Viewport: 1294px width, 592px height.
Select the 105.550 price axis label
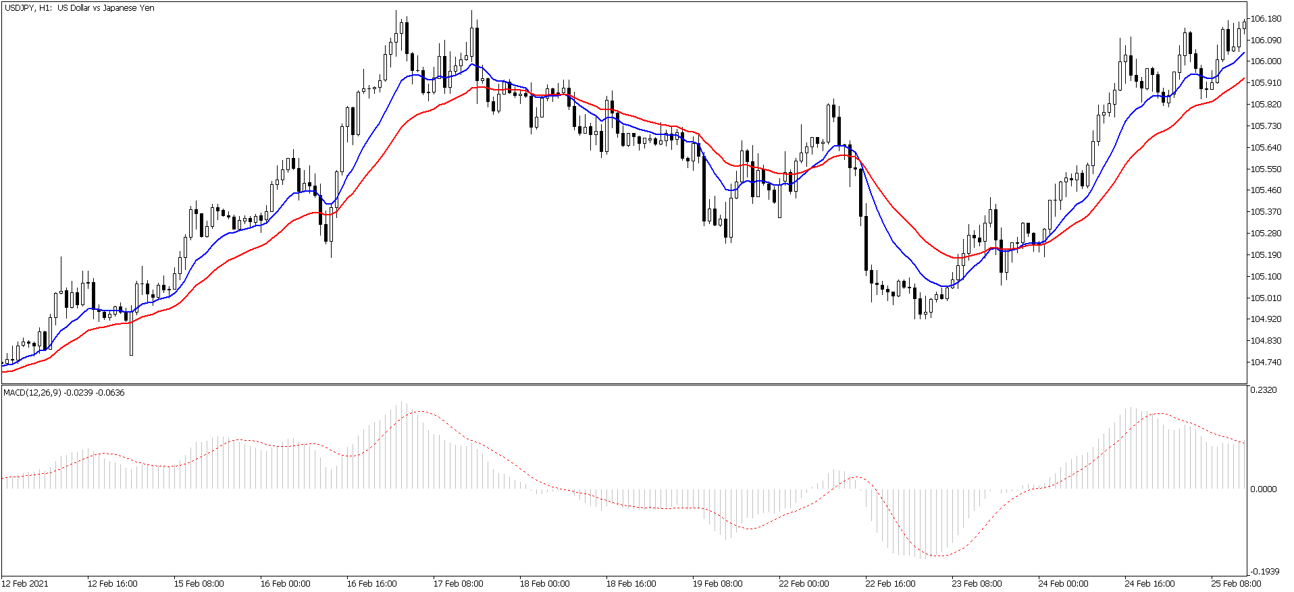(1266, 169)
